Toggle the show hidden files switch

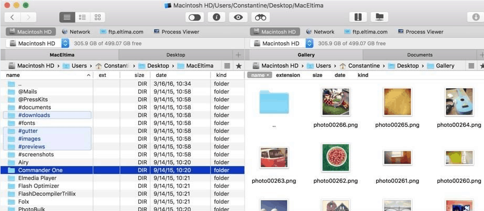194,17
